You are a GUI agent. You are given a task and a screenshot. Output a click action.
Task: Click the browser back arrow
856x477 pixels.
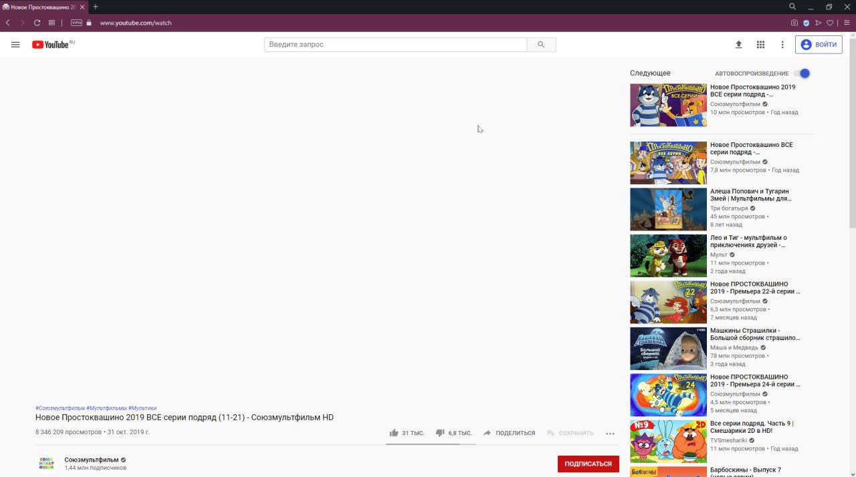(x=7, y=23)
